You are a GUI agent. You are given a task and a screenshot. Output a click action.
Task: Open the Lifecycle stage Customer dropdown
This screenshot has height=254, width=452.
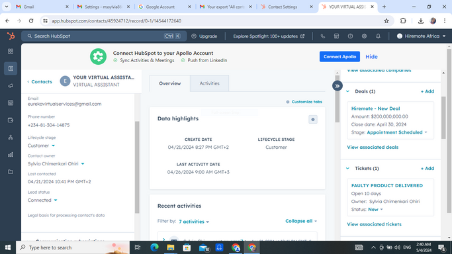41,146
